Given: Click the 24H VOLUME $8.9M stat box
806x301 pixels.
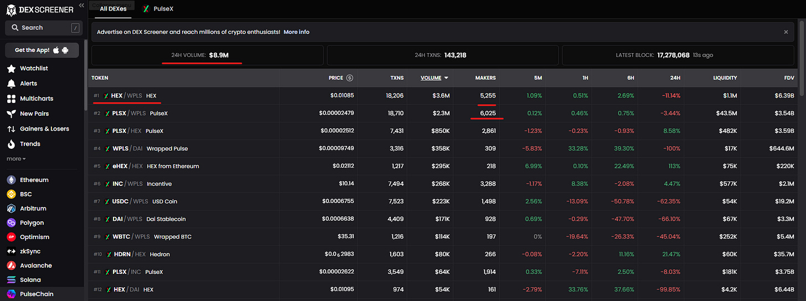Looking at the screenshot, I should point(208,55).
